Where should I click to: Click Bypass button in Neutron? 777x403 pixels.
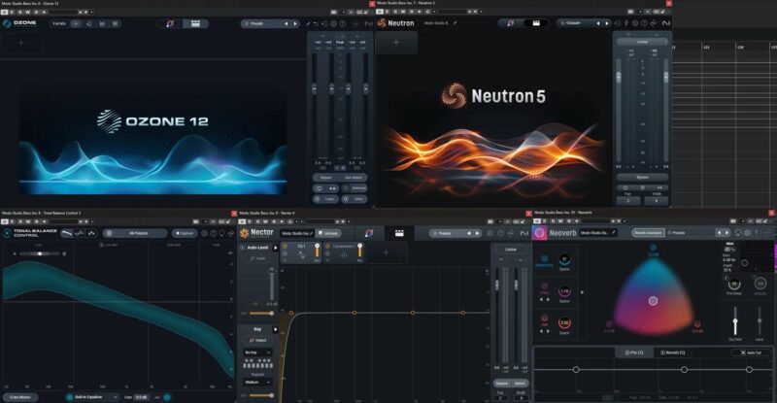[x=642, y=177]
